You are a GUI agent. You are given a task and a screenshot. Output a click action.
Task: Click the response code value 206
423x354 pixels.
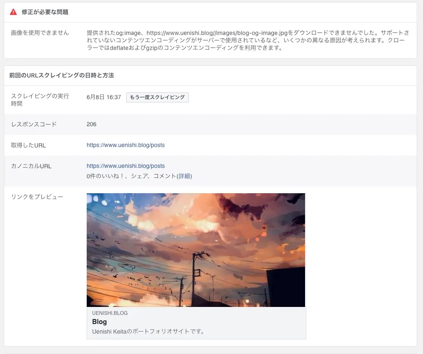(91, 124)
